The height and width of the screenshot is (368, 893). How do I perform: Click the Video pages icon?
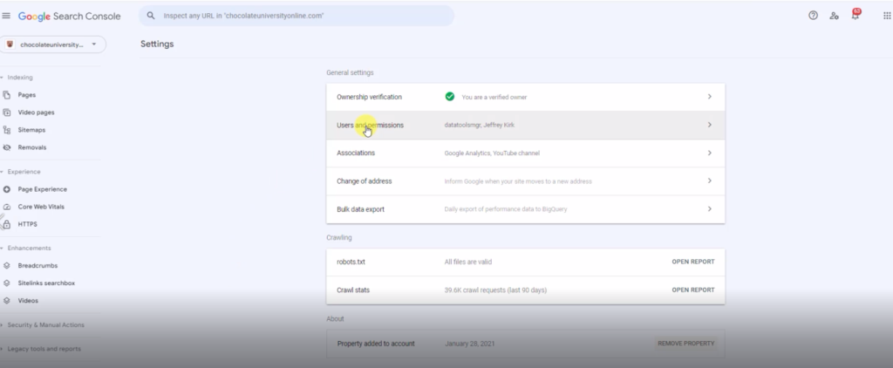[x=7, y=112]
